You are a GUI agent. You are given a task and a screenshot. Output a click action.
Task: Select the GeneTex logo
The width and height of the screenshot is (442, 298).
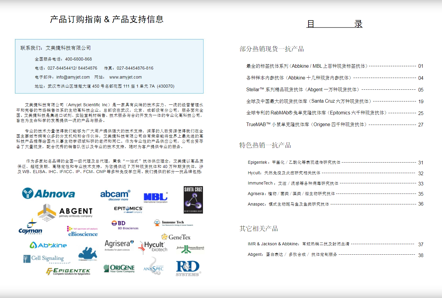pyautogui.click(x=176, y=237)
